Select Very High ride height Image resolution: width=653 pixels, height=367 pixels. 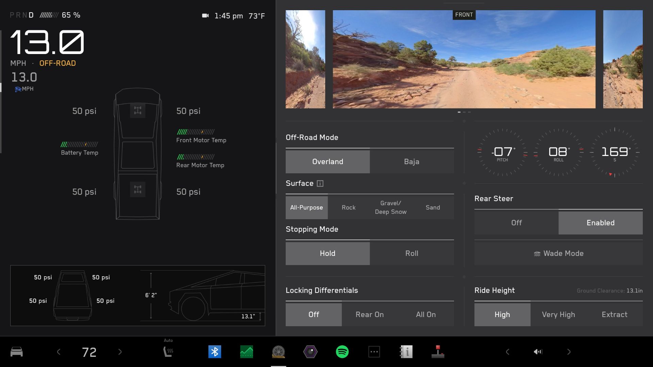click(558, 314)
